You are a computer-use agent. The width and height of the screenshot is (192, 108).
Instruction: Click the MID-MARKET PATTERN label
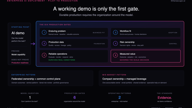[x=114, y=75]
